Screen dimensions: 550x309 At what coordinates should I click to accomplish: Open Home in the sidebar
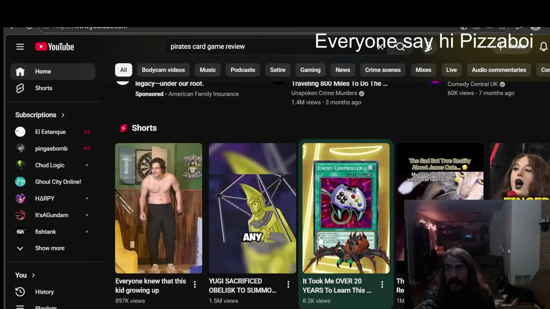52,71
